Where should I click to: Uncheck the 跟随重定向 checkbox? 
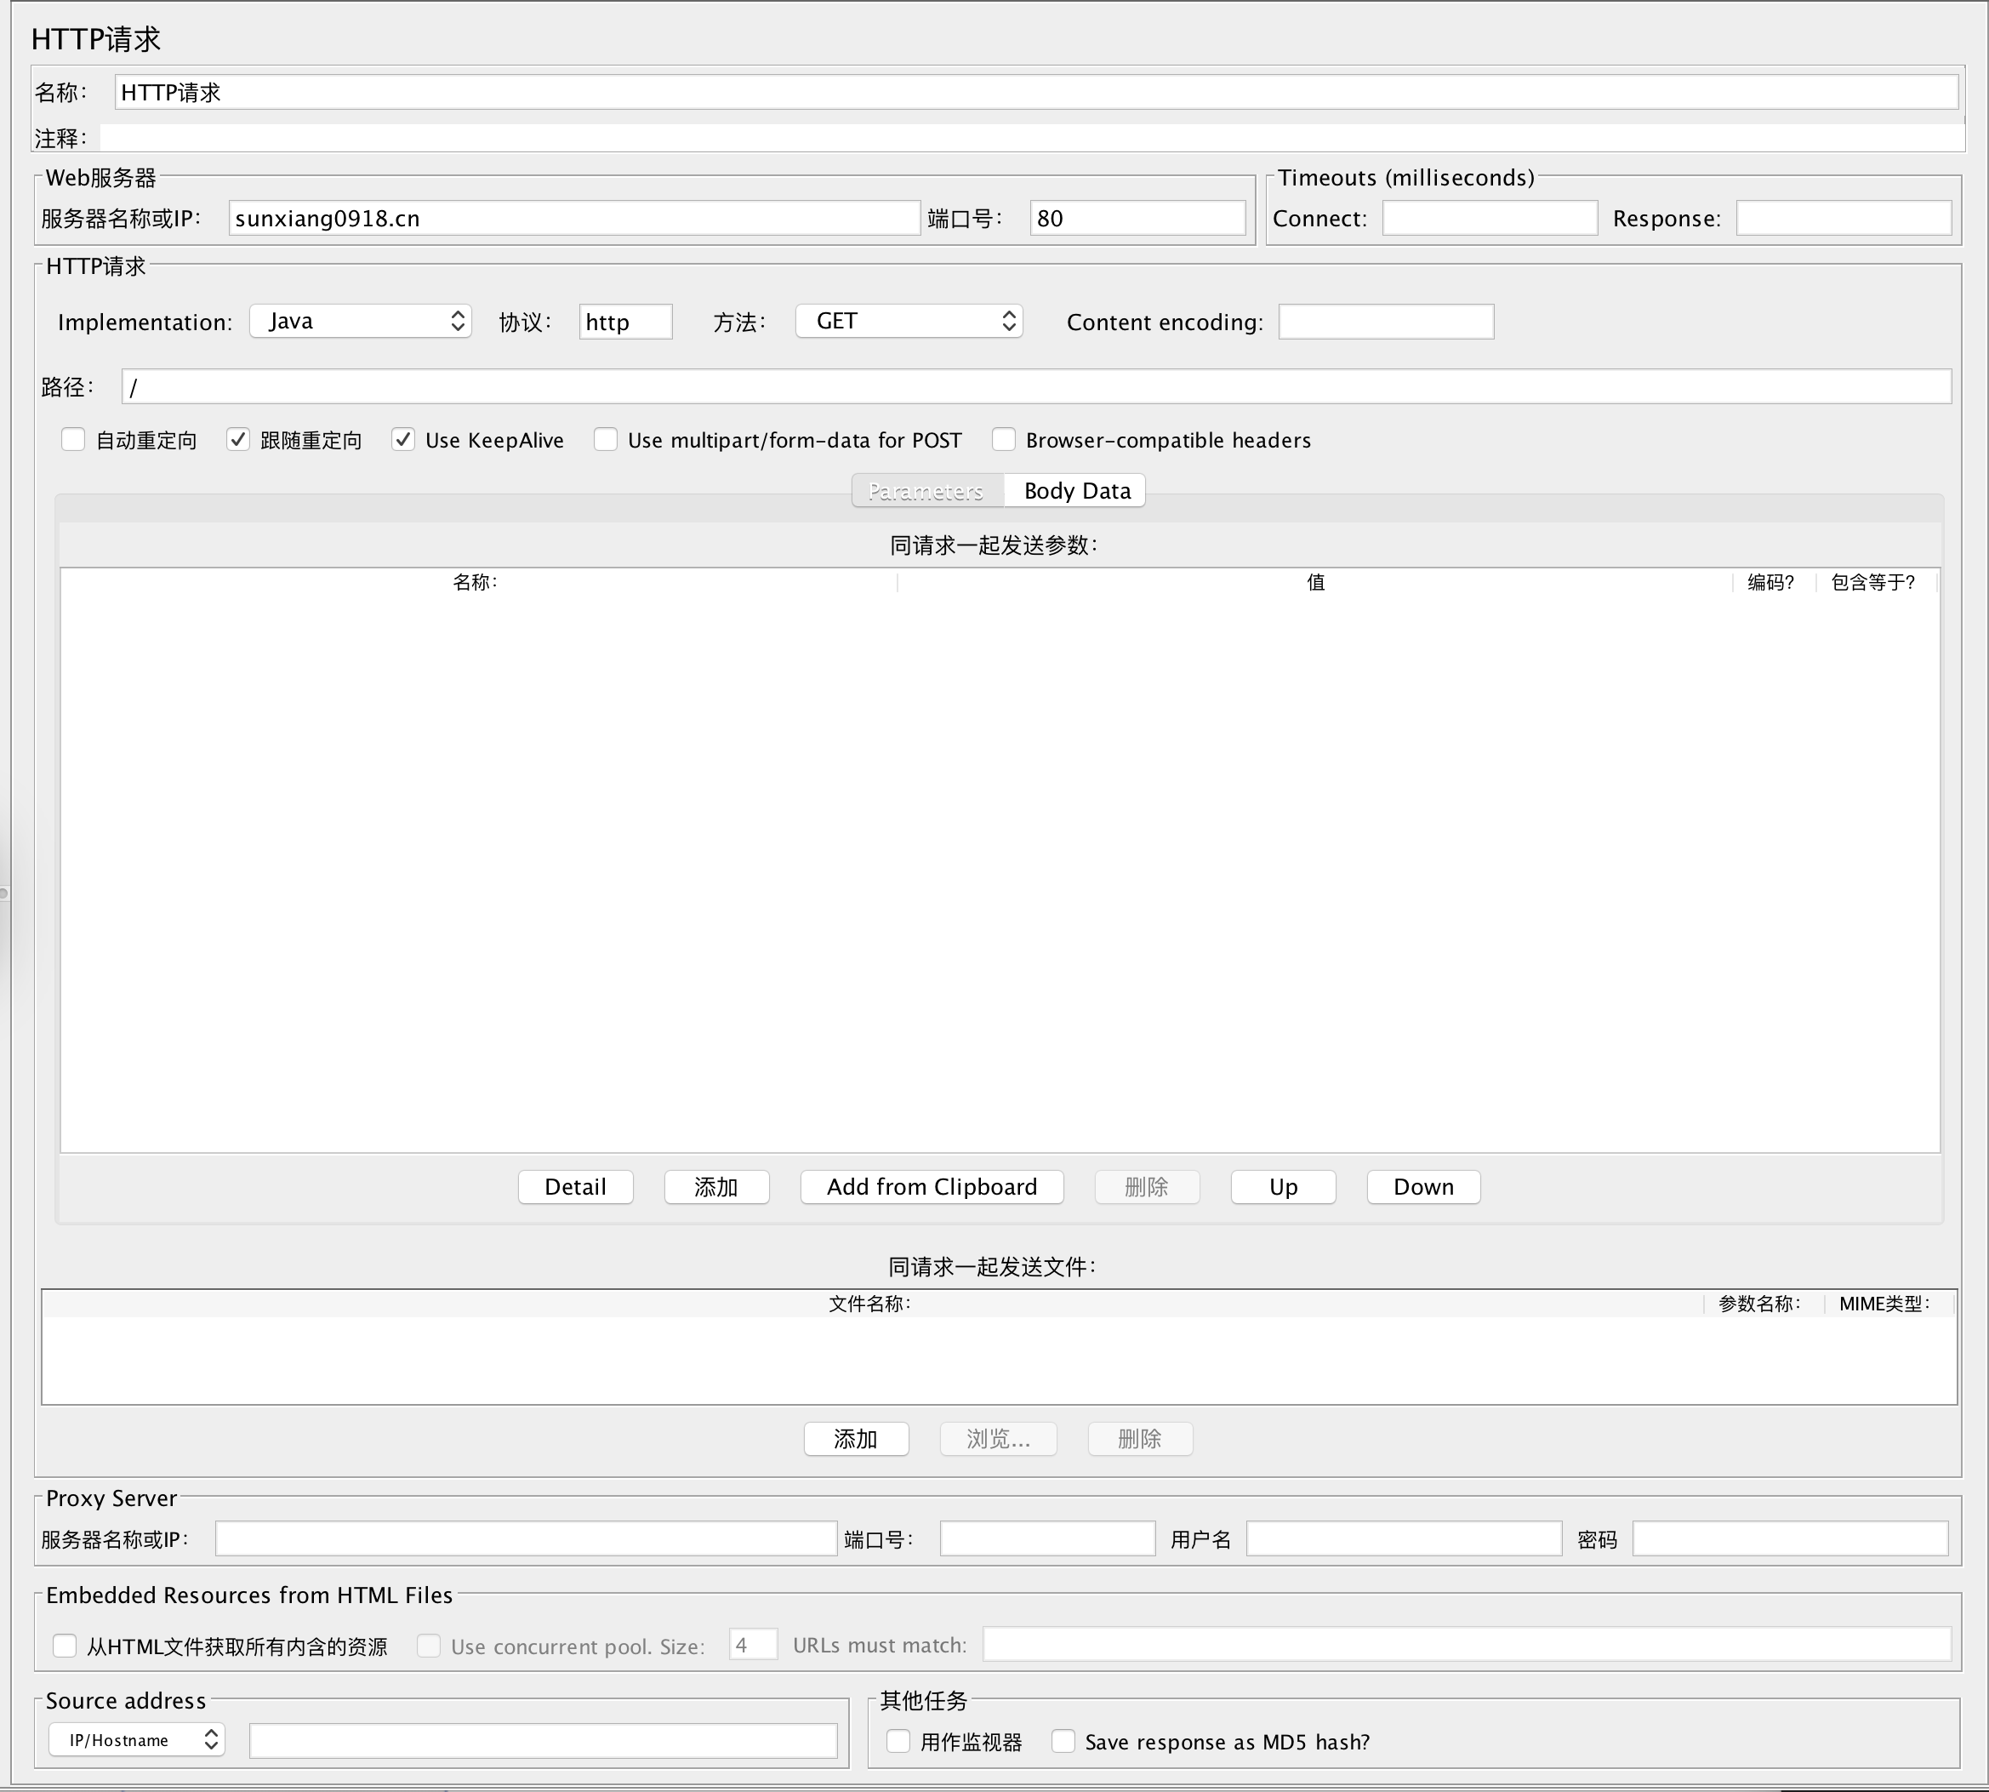[x=238, y=439]
